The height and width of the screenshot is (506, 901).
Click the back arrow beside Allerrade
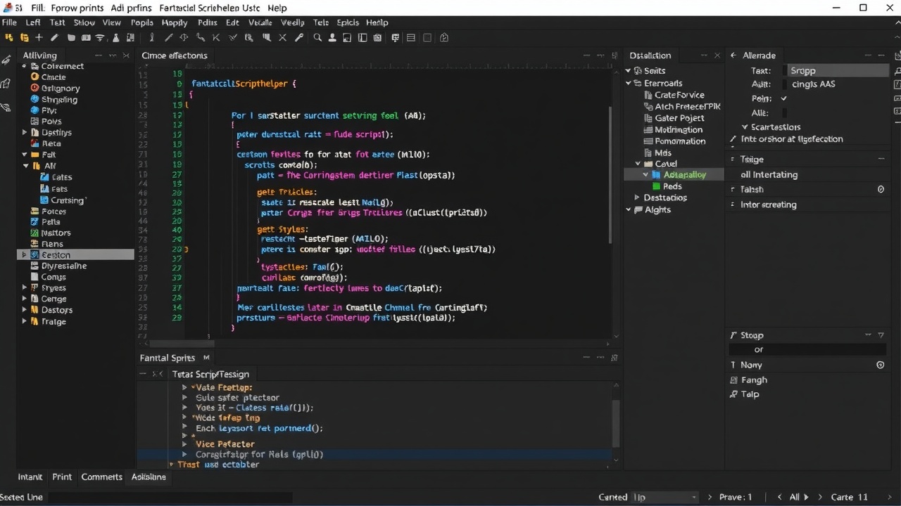(733, 56)
